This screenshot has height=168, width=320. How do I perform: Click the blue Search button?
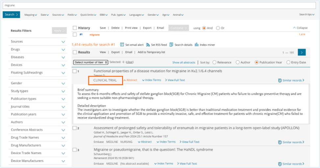point(12,14)
